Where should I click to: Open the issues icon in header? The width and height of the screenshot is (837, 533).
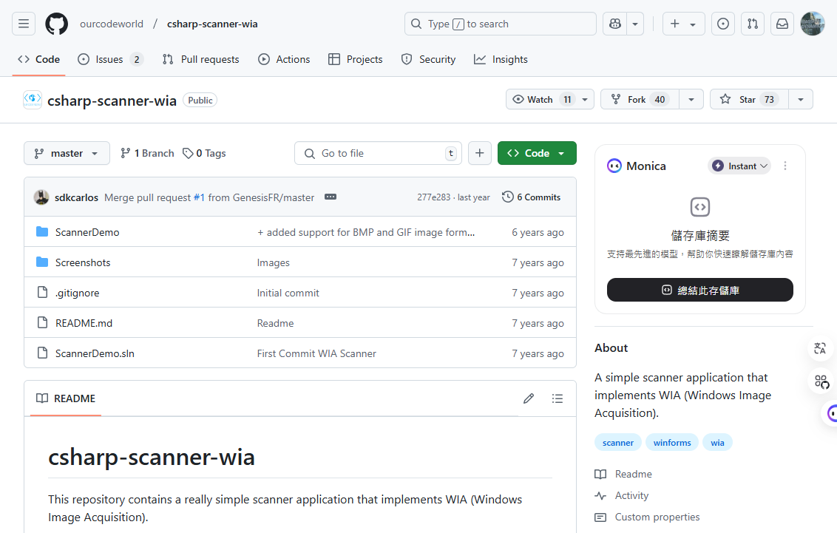pyautogui.click(x=723, y=24)
